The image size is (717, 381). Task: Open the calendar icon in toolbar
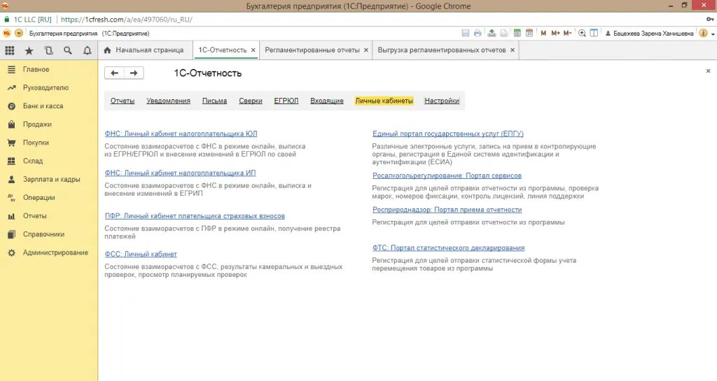529,33
